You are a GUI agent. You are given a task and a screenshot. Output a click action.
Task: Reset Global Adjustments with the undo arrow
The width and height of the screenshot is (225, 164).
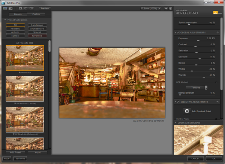[x=217, y=33]
